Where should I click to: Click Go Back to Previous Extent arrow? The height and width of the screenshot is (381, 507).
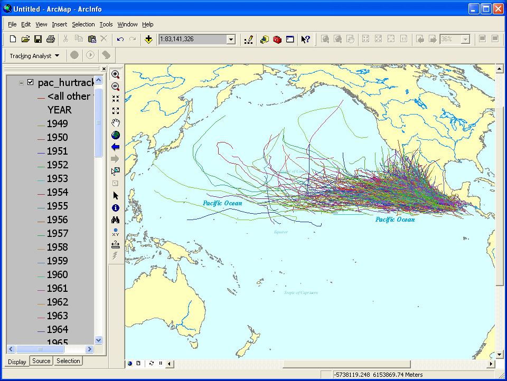click(116, 147)
